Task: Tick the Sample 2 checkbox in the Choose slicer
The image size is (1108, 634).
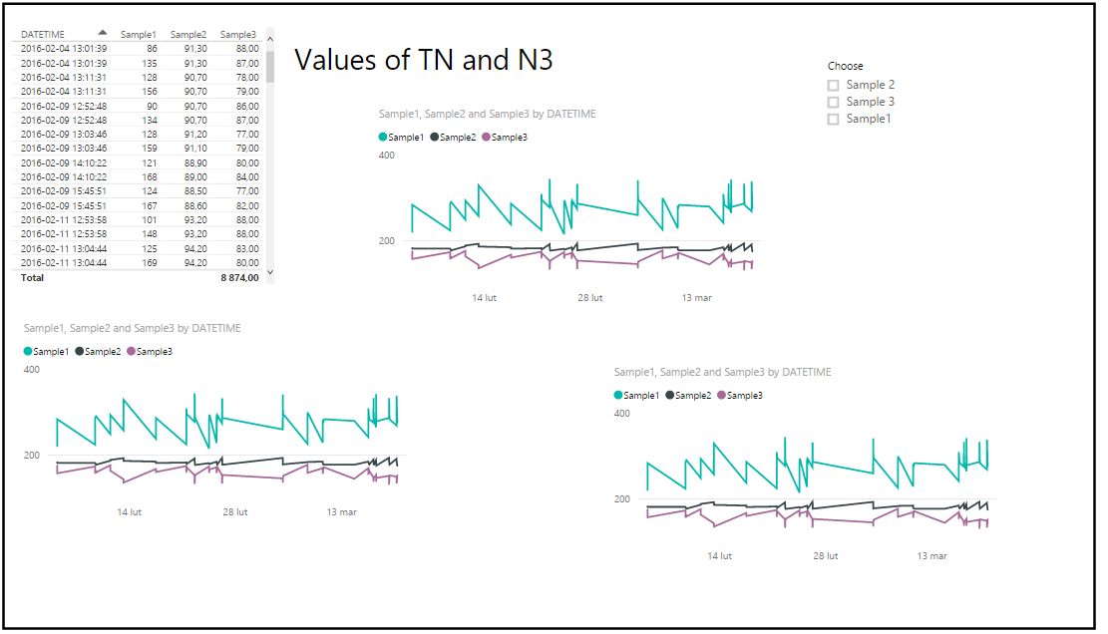Action: coord(833,86)
